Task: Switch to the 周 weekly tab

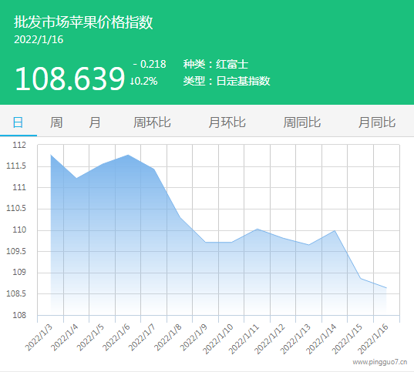Action: (x=56, y=122)
